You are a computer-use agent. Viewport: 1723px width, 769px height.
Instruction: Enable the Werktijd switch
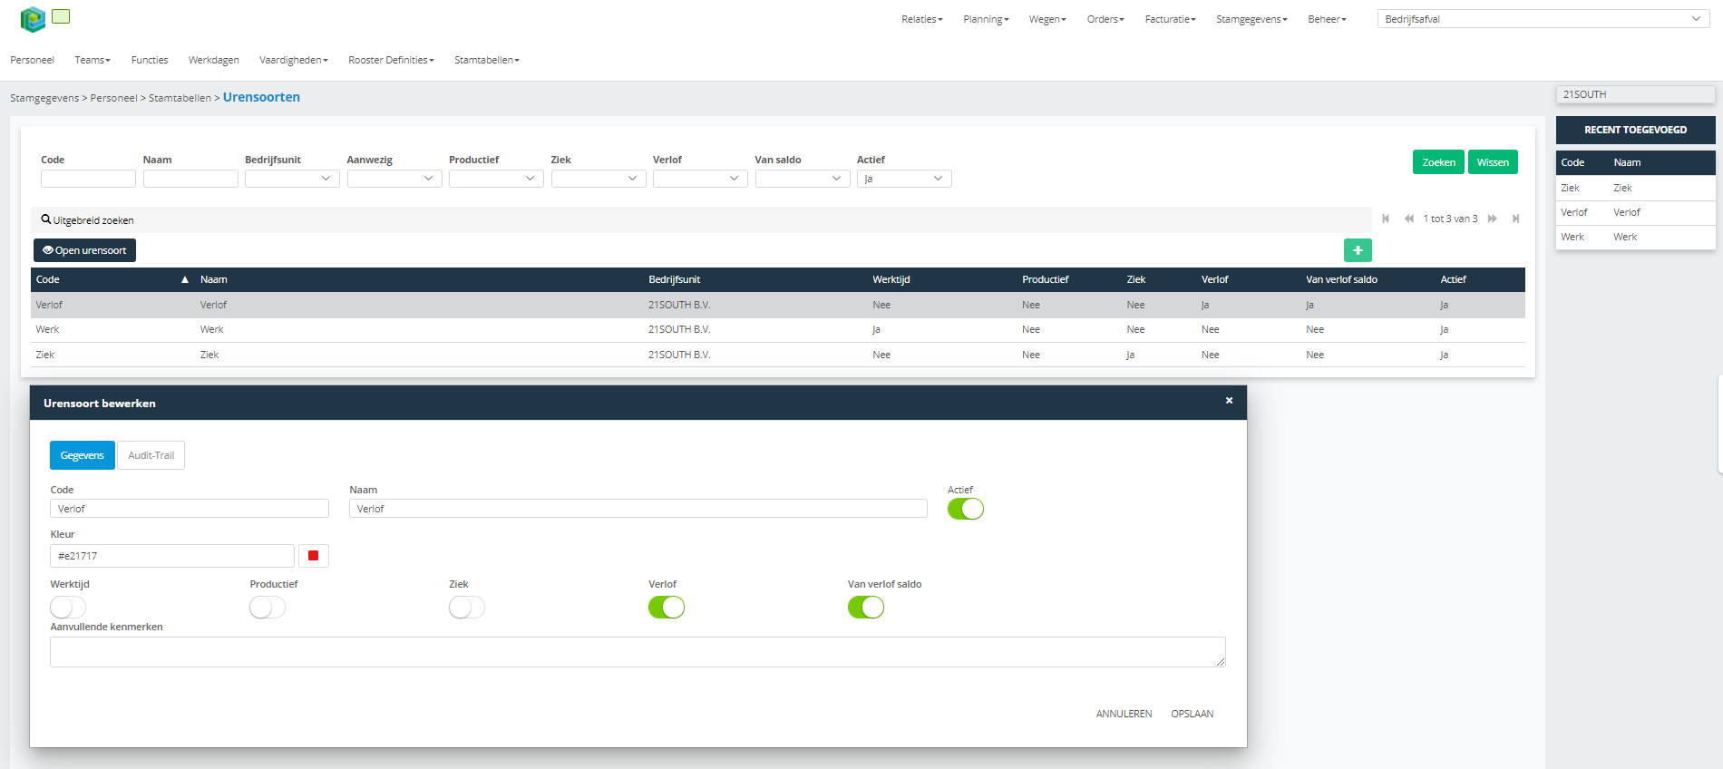point(68,607)
